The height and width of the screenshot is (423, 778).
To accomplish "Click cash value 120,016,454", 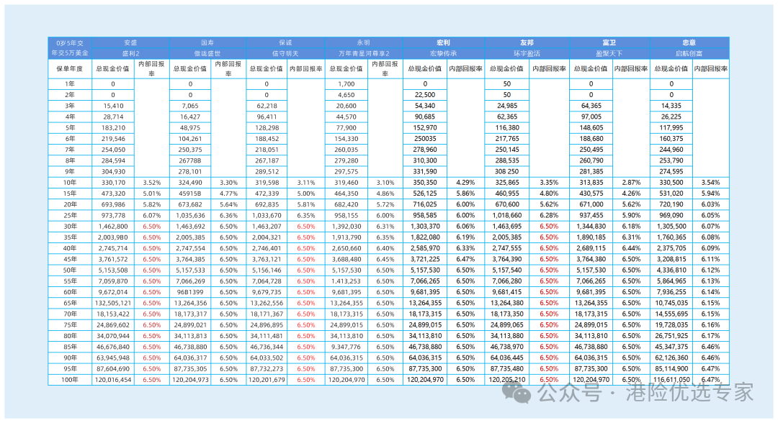I will [113, 380].
